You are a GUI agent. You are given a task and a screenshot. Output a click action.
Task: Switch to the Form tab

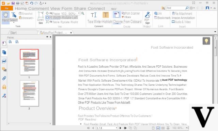[67, 9]
